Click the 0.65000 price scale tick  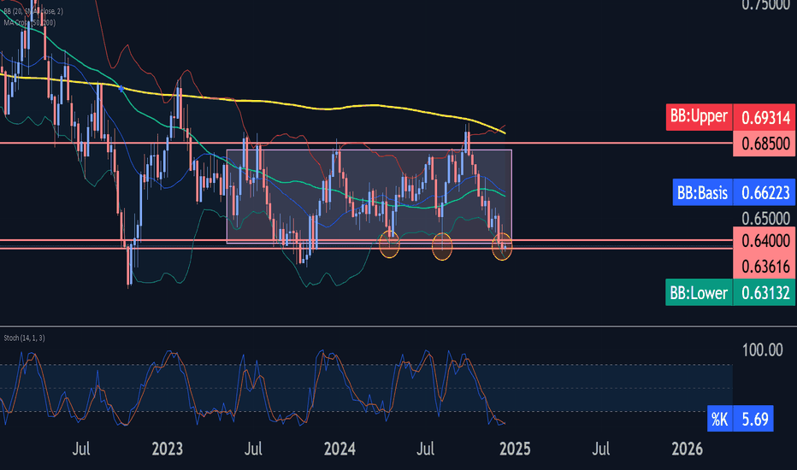765,219
